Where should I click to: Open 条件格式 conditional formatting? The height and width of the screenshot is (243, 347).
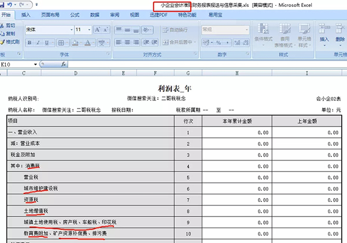[263, 35]
